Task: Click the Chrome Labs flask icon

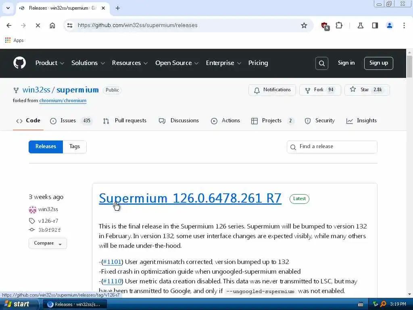Action: (x=360, y=25)
